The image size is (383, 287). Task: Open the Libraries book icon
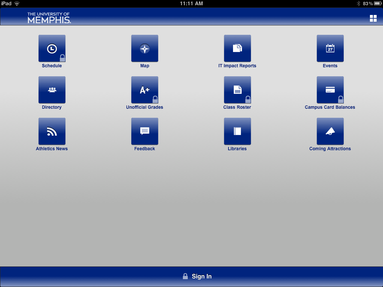[x=238, y=132]
